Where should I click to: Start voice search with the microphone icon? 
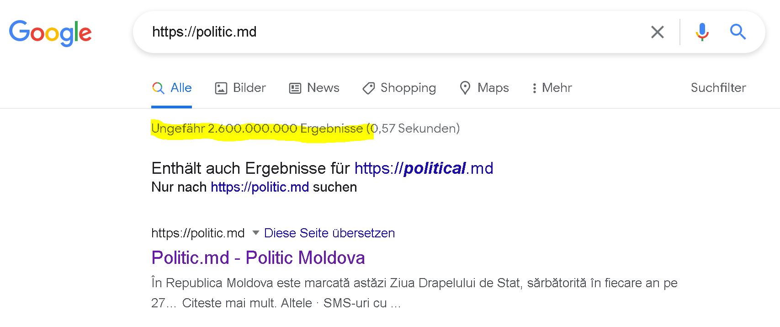coord(702,32)
